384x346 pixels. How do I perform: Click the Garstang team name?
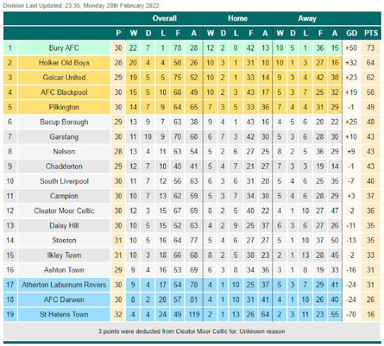coord(64,137)
